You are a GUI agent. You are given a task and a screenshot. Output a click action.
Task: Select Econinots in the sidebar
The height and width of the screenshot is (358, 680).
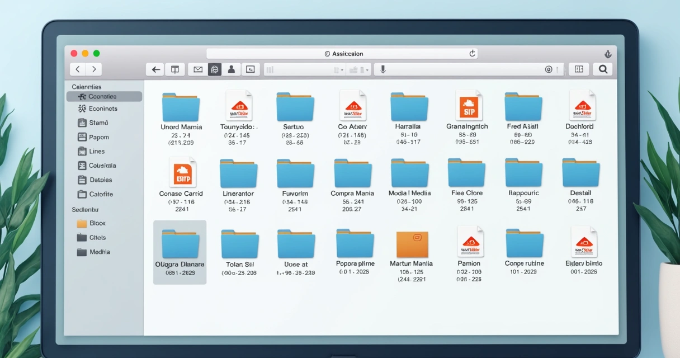pos(104,109)
